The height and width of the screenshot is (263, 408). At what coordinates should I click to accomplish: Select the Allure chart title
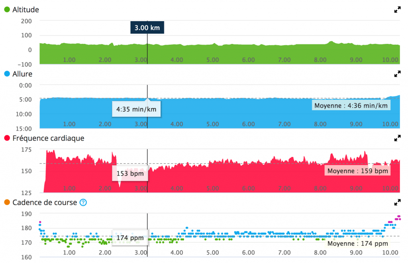pyautogui.click(x=22, y=74)
